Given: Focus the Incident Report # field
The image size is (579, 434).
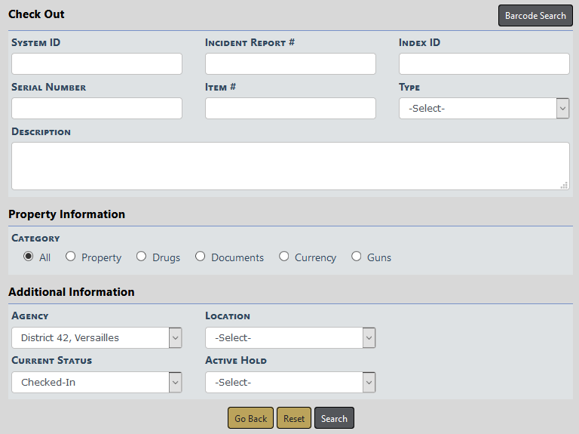Looking at the screenshot, I should [290, 64].
